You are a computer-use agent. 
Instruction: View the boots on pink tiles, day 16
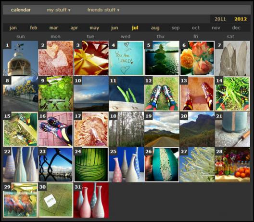(x=56, y=129)
